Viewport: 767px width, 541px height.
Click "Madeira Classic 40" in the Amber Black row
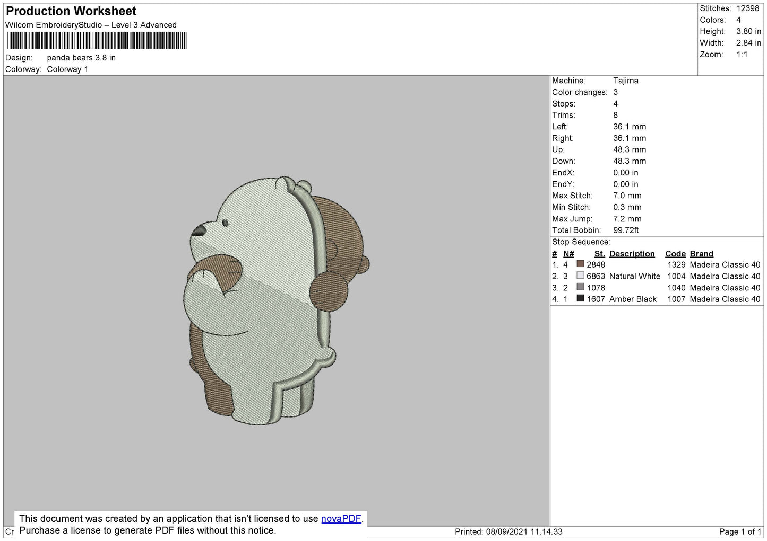(725, 299)
